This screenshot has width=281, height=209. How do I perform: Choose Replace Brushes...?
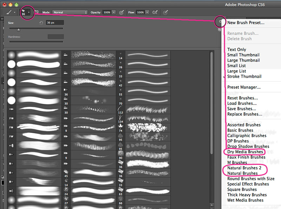(244, 114)
